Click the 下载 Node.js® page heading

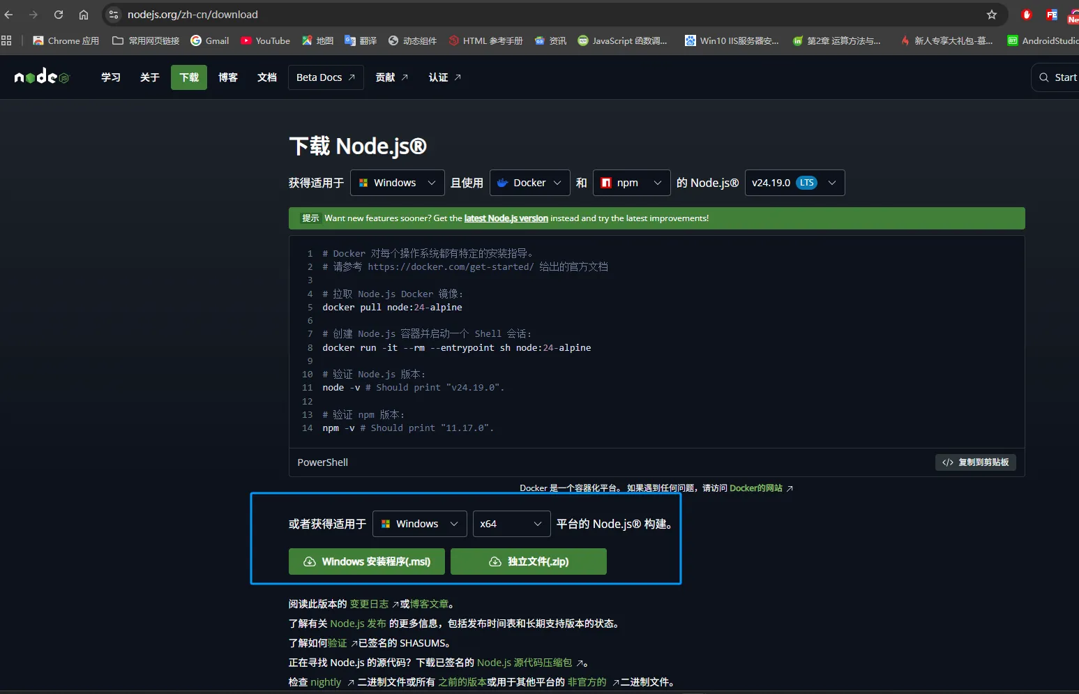pyautogui.click(x=358, y=146)
